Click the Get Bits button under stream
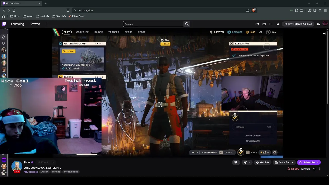The width and height of the screenshot is (329, 185). [x=263, y=162]
